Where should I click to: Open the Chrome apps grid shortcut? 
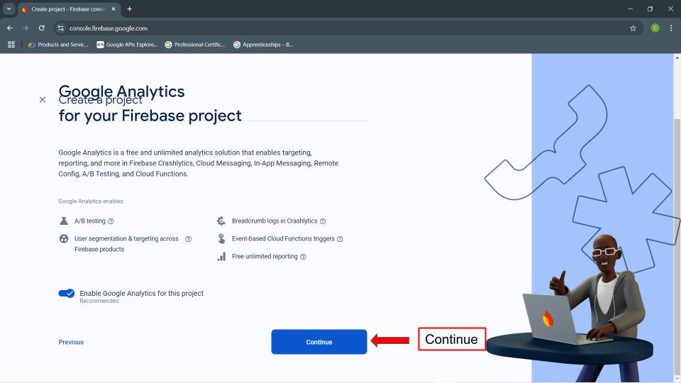[x=11, y=44]
